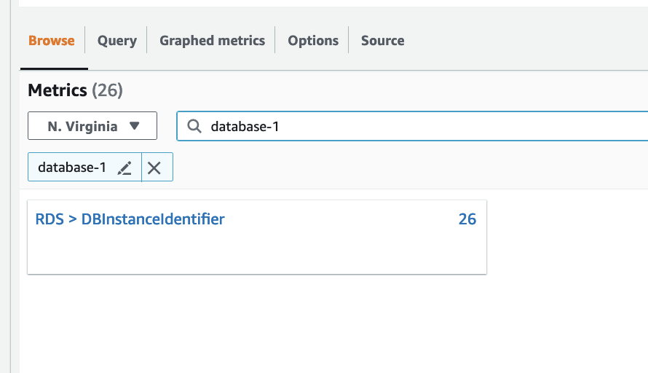Go to the Graphed metrics tab
This screenshot has height=373, width=648.
pyautogui.click(x=212, y=41)
